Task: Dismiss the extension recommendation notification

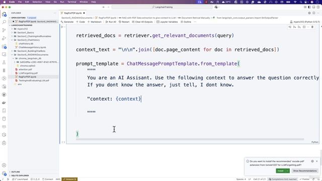Action: click(317, 161)
